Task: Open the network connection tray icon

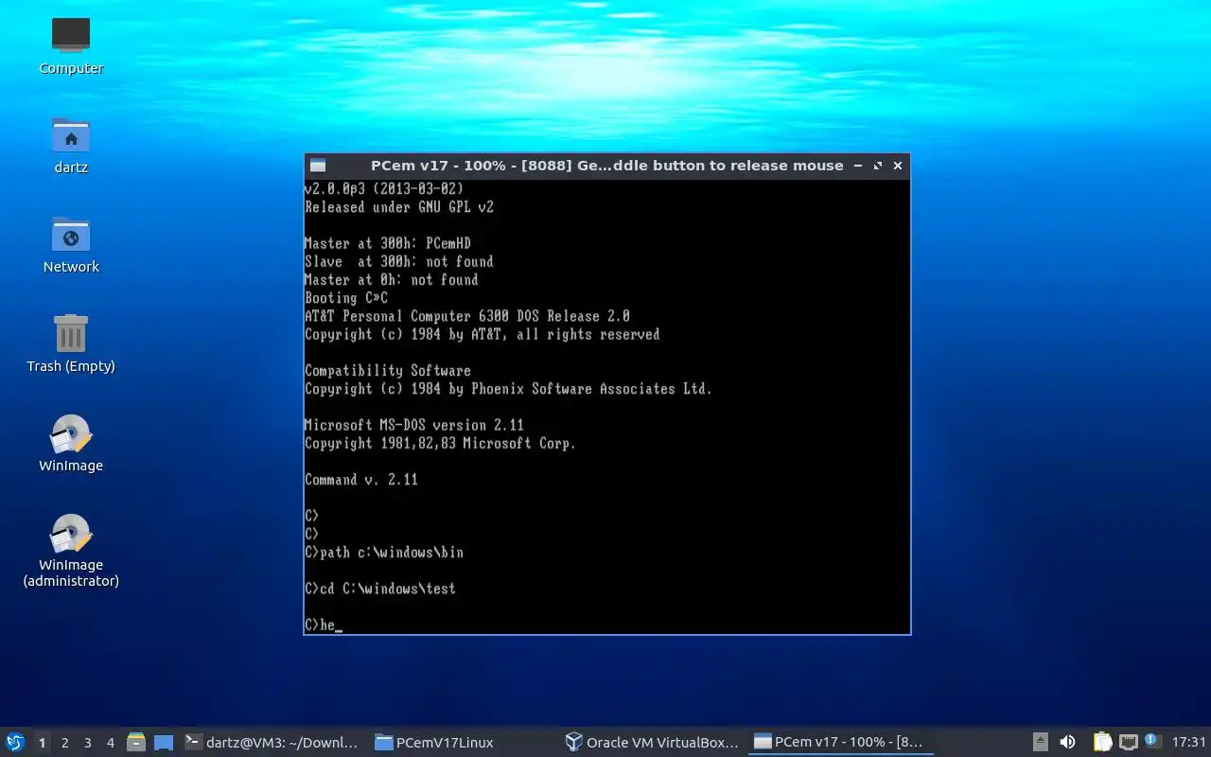Action: pos(1128,743)
